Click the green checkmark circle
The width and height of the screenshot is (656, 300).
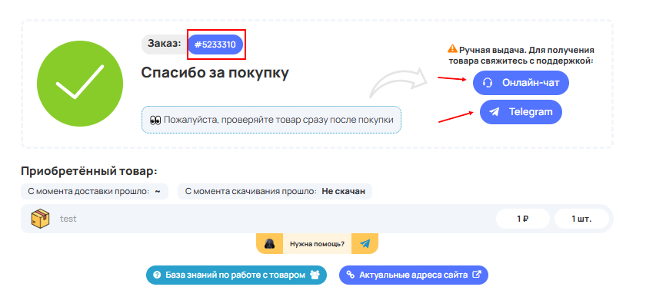coord(80,84)
